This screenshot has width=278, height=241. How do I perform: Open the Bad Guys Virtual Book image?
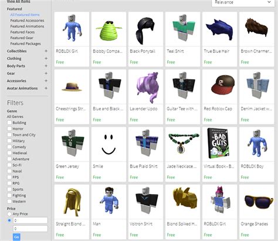[x=219, y=144]
